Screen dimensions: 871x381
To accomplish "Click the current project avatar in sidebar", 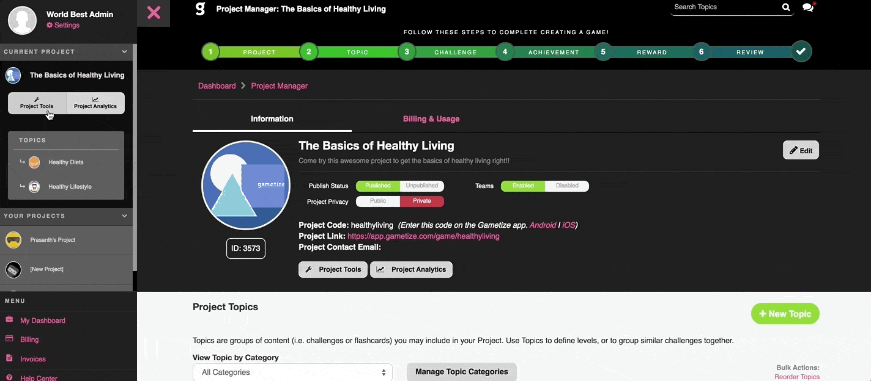I will pos(13,75).
